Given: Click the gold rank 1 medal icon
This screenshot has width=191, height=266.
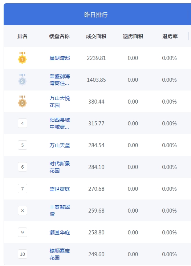Looking at the screenshot, I should click(22, 58).
